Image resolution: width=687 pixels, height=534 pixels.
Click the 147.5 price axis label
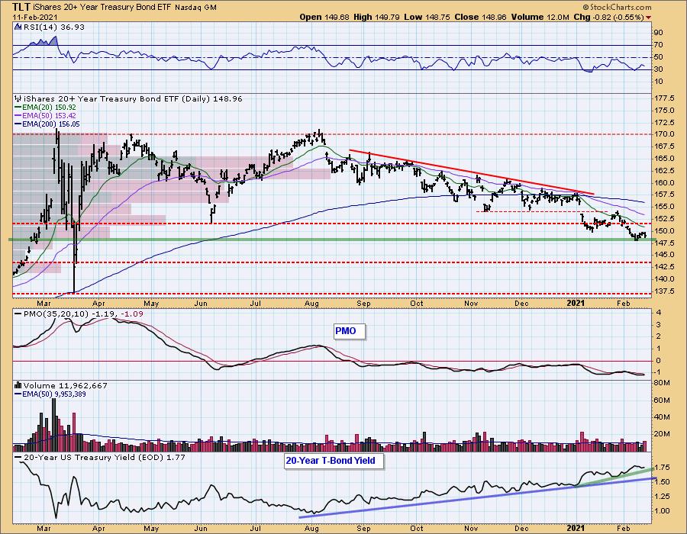(664, 243)
